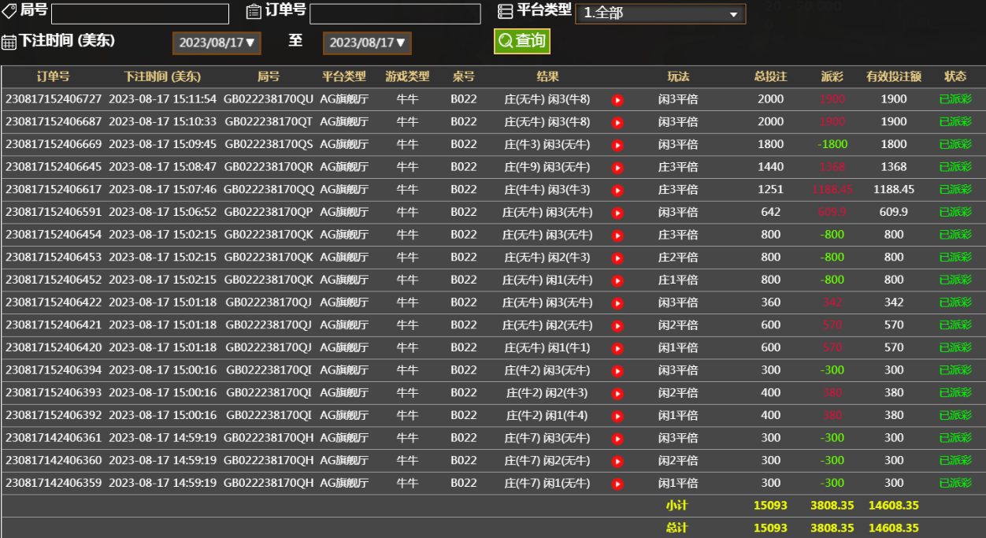Play video replay for order 230817152406591
The width and height of the screenshot is (986, 538).
click(x=617, y=213)
